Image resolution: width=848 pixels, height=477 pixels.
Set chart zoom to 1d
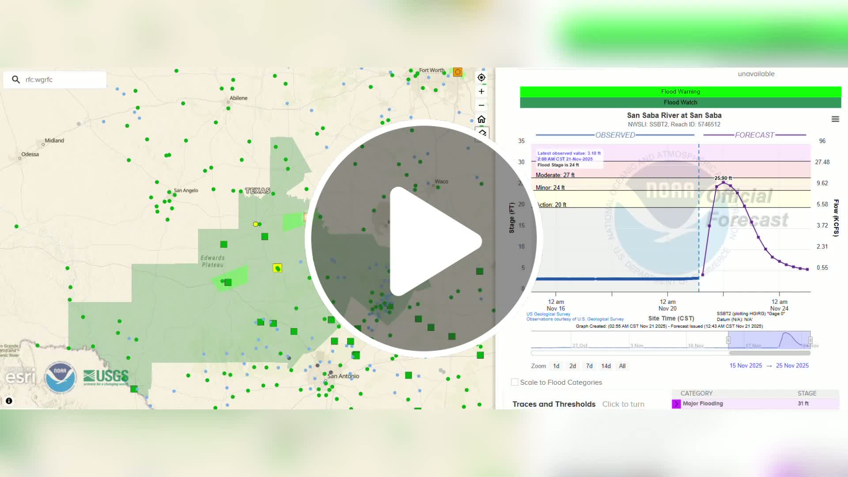click(x=556, y=366)
